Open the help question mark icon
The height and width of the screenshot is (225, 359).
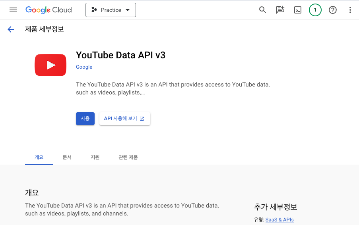tap(333, 10)
